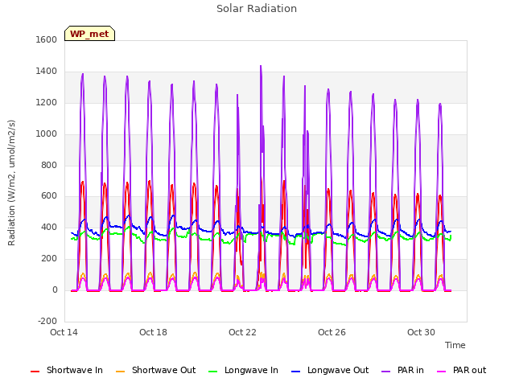Click the Oct 22 x-axis tick label

242,332
